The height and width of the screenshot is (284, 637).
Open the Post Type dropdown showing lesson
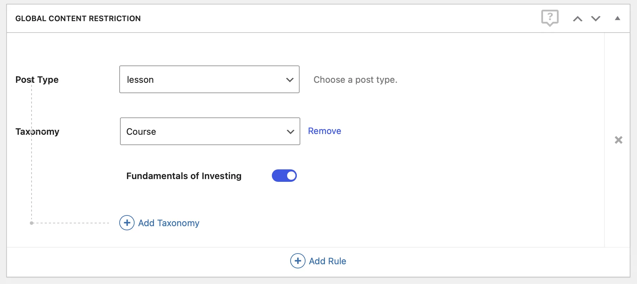tap(205, 80)
